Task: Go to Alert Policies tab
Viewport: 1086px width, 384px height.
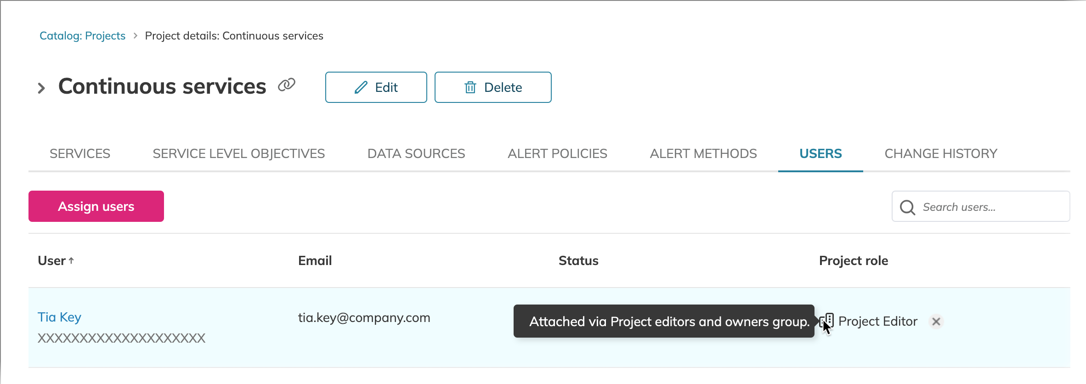Action: click(x=557, y=153)
